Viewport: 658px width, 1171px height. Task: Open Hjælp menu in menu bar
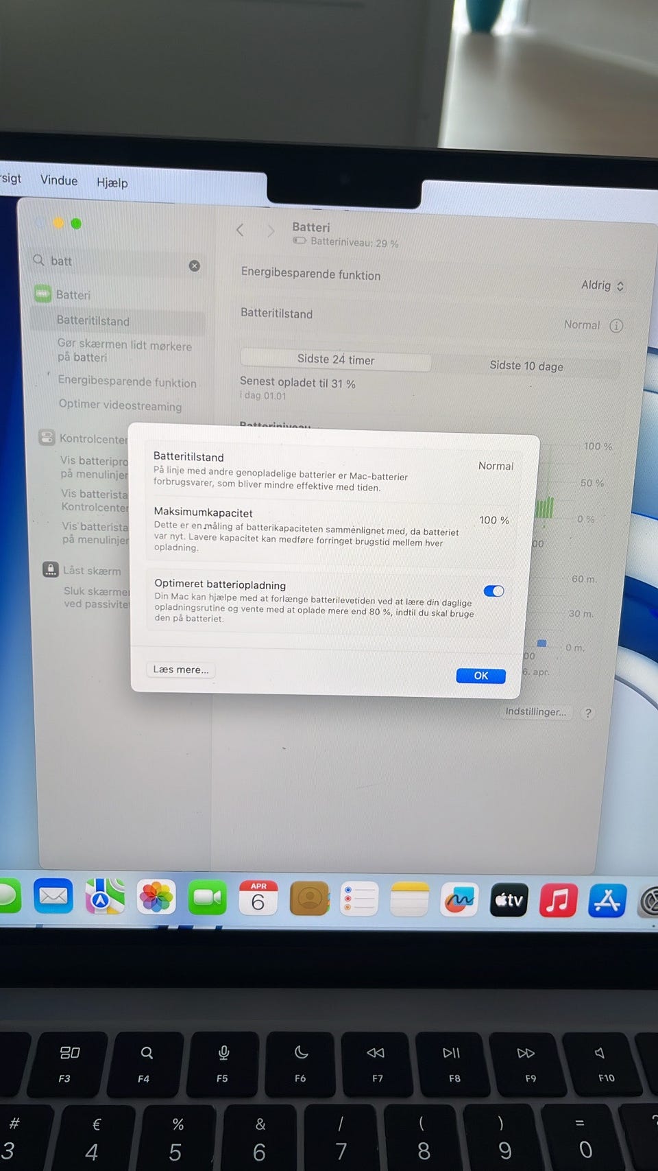pyautogui.click(x=112, y=182)
